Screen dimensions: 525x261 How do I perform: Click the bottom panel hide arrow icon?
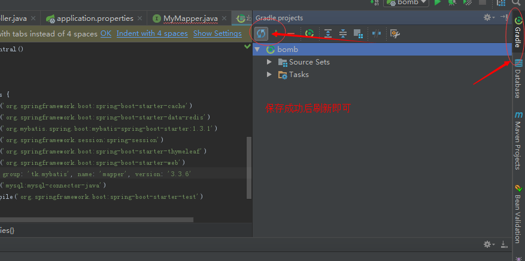point(504,244)
